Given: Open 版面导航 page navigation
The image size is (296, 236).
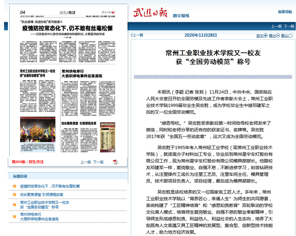Looking at the screenshot, I should coord(285,12).
